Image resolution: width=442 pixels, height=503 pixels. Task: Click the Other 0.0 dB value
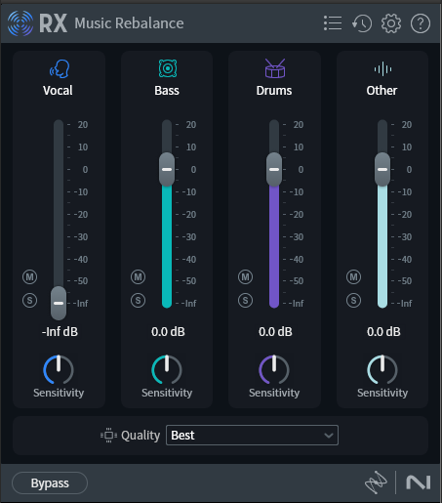(383, 332)
